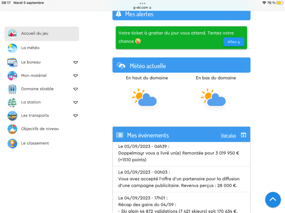Expand the Domaine skiable submenu arrow
The width and height of the screenshot is (285, 213).
(x=76, y=89)
